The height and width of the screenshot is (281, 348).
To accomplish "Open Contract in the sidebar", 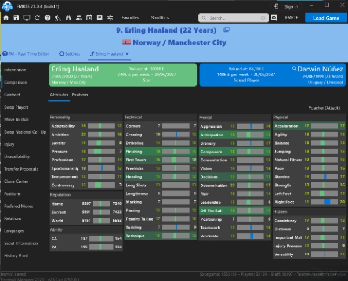I will tap(12, 95).
